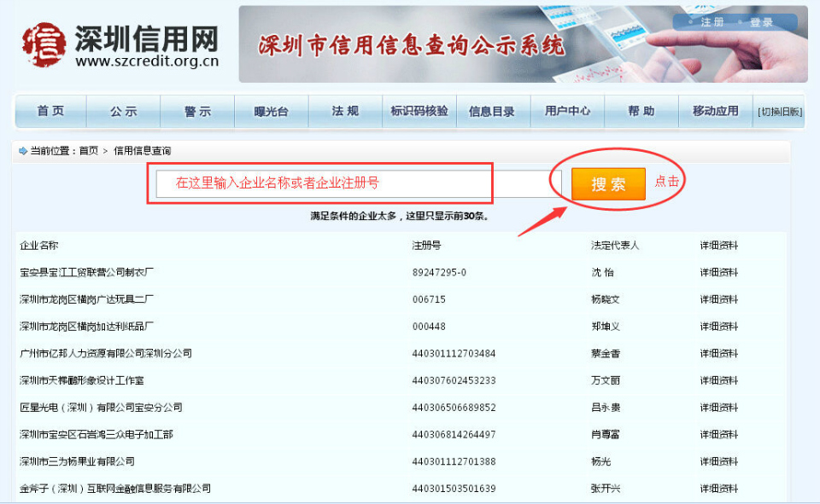Open the 曝光台 navigation tab
Screen dimensions: 820x504
tap(272, 111)
